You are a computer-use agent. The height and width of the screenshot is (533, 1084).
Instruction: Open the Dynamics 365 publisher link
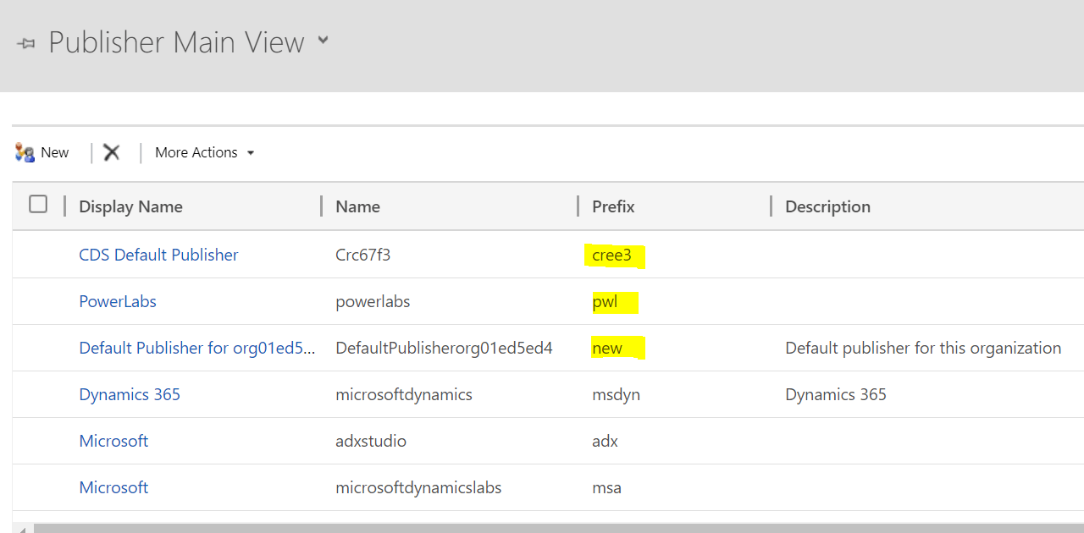(130, 394)
